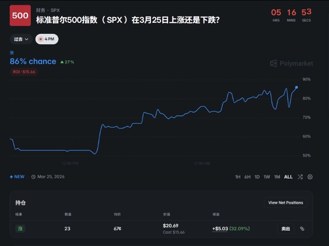Click the +$5.03 profit value
The height and width of the screenshot is (246, 329).
pos(220,228)
